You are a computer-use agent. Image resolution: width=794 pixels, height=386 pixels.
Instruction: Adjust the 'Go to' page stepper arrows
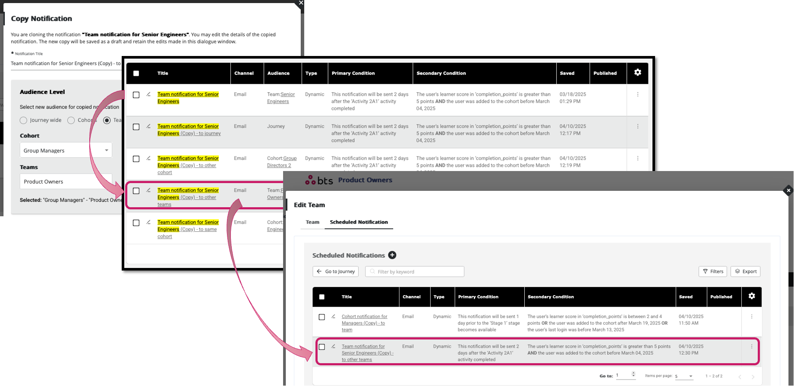click(633, 374)
